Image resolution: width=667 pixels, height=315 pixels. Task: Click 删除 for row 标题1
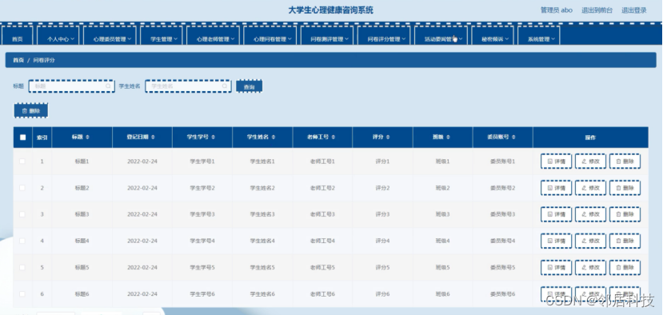(625, 161)
